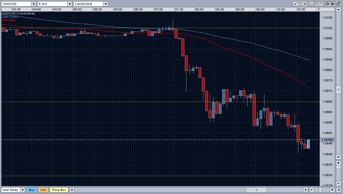Click the horizontal time scrollbar thumb
Viewport: 343px width, 194px height.
256,190
